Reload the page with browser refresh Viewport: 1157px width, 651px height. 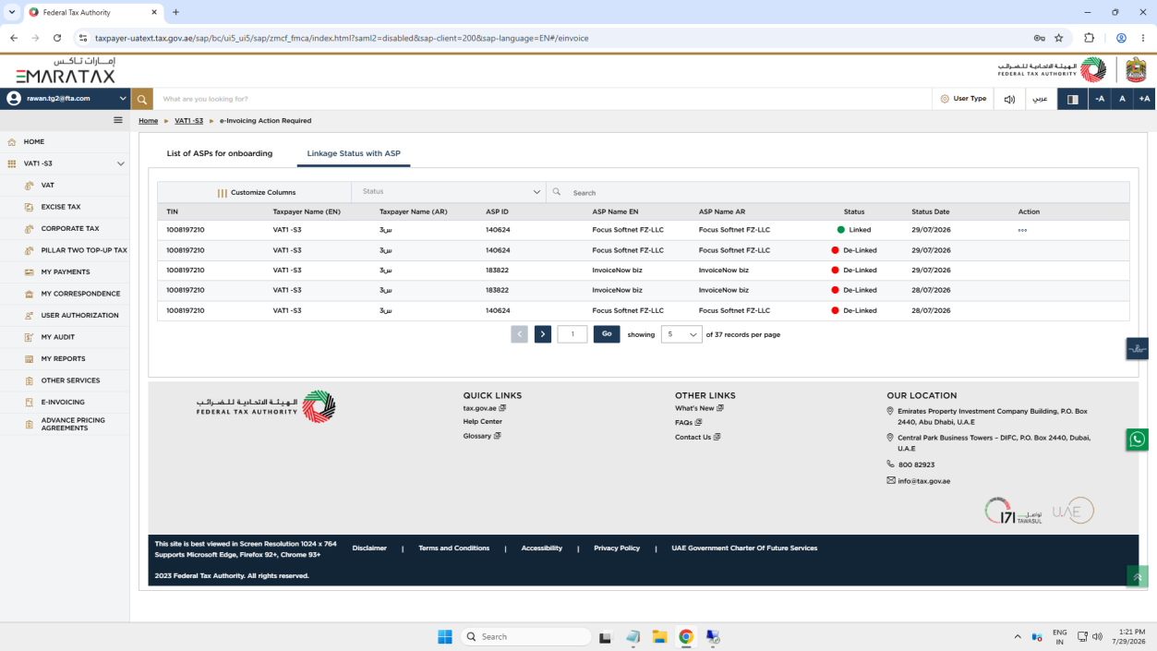click(57, 38)
